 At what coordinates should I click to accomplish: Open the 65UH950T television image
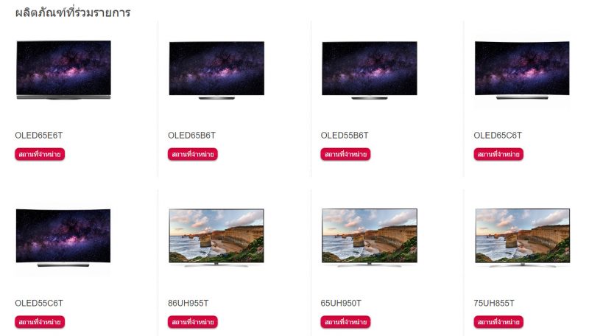[x=370, y=237]
